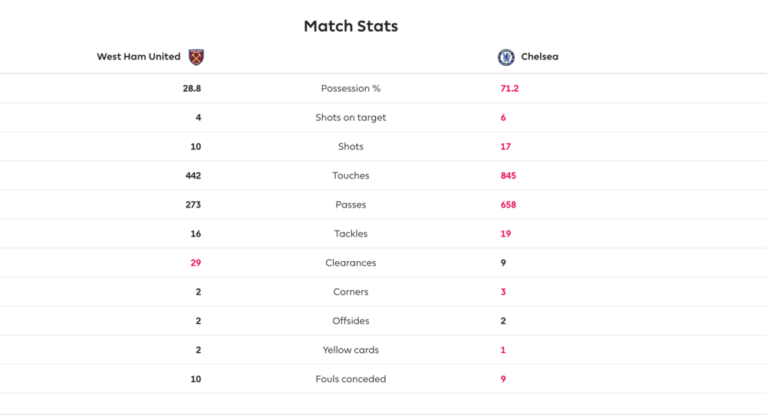
Task: Select Chelsea's 71.2 possession value
Action: tap(509, 88)
